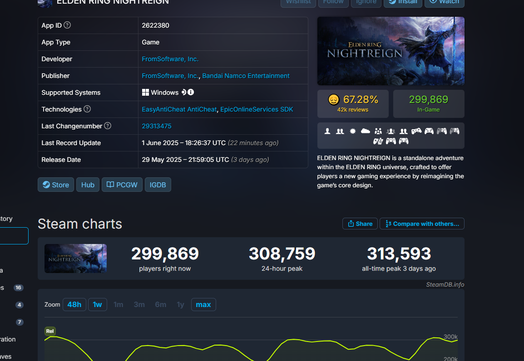The image size is (524, 361).
Task: Open changenumber 29313475 link
Action: point(156,126)
